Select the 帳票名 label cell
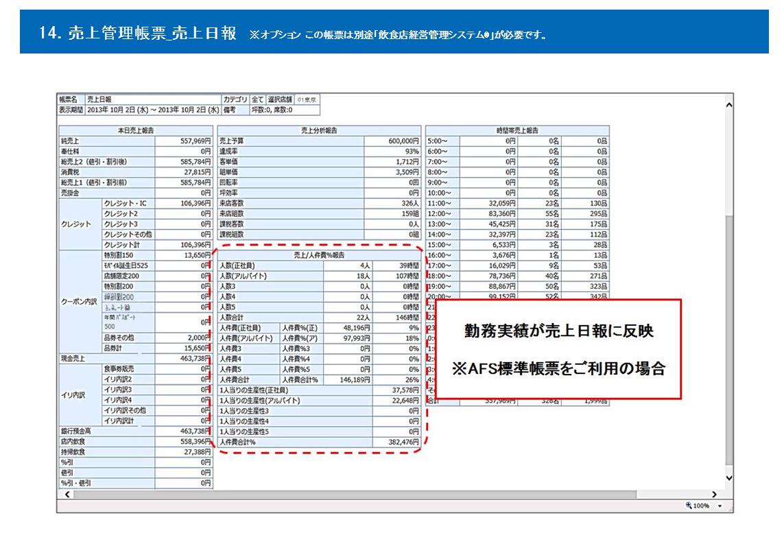Image resolution: width=784 pixels, height=544 pixels. [71, 99]
